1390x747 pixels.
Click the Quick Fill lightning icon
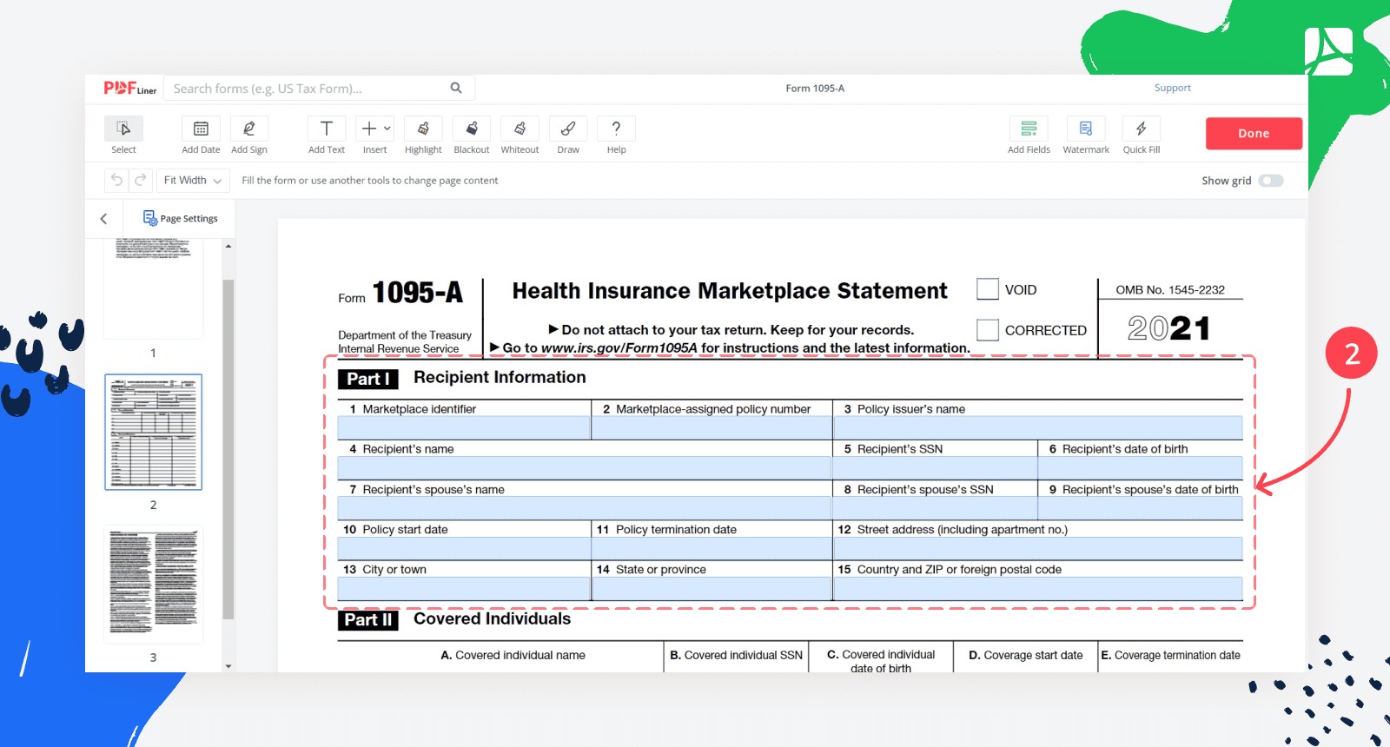coord(1141,129)
